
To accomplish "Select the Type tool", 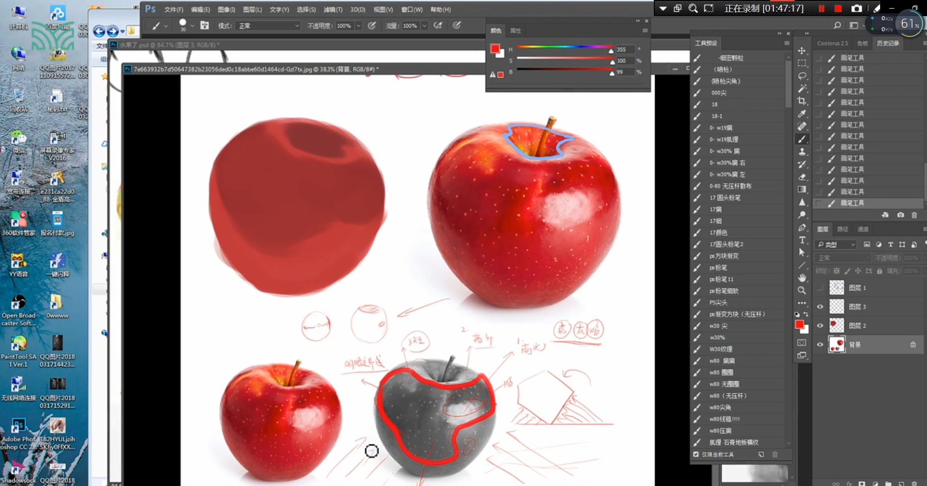I will pyautogui.click(x=802, y=240).
